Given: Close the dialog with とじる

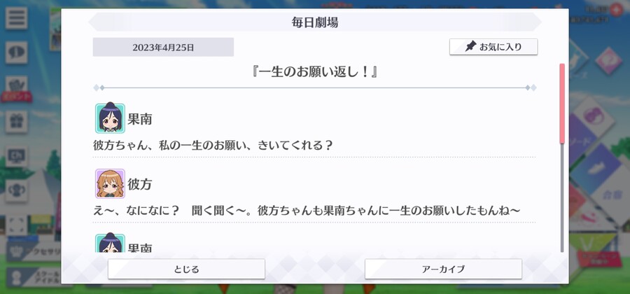Looking at the screenshot, I should pos(186,269).
